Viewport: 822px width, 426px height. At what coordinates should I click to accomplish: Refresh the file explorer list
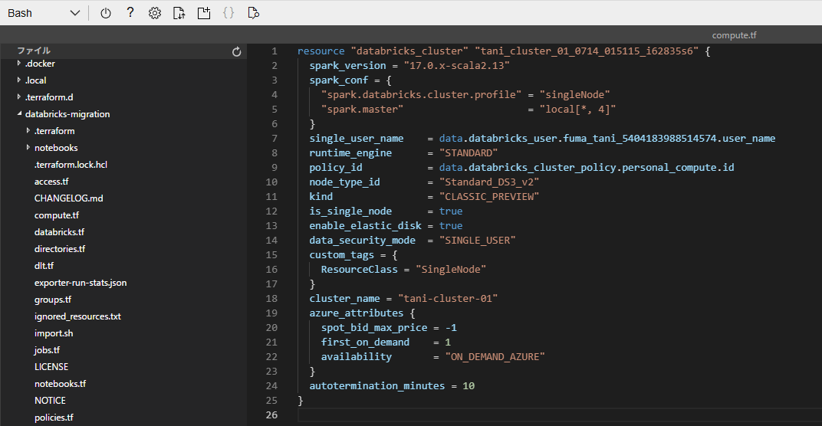pos(236,51)
